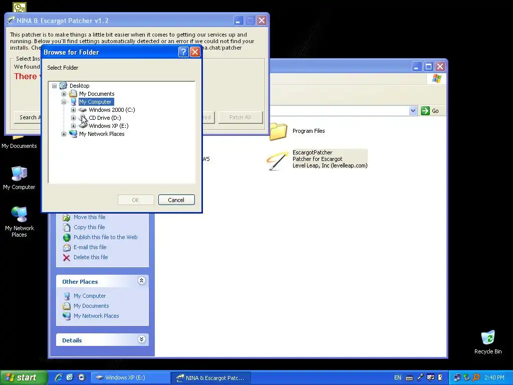The height and width of the screenshot is (385, 513).
Task: Click Copy this file link
Action: coord(89,227)
